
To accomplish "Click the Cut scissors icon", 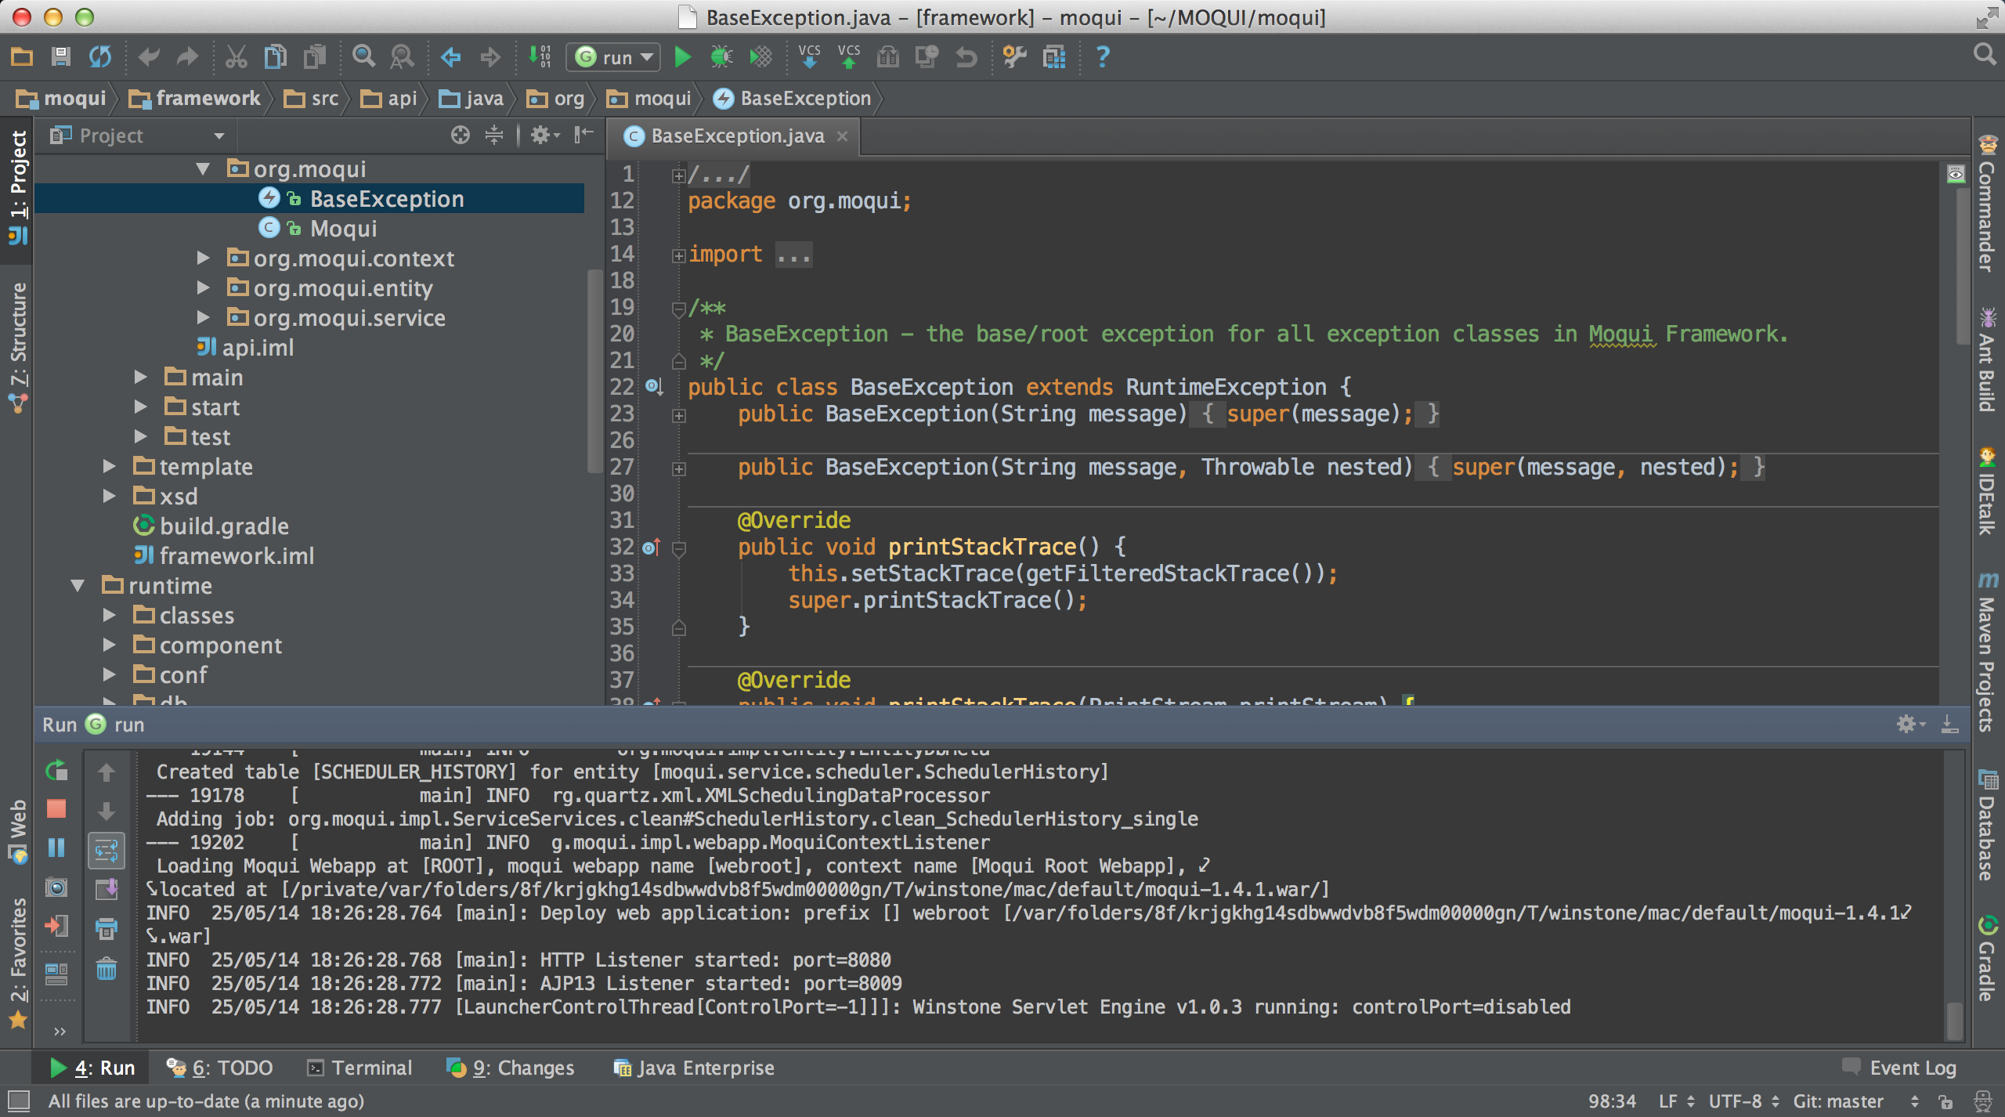I will click(236, 56).
